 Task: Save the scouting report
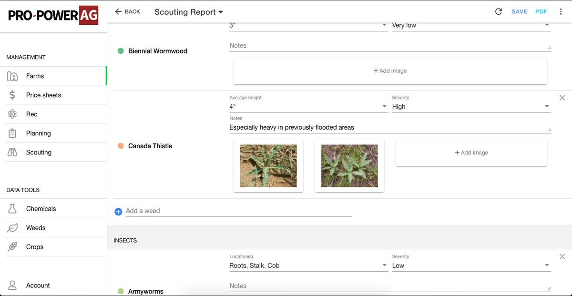pos(520,11)
